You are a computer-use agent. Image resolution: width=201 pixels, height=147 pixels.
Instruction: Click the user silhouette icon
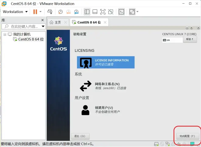[85, 110]
